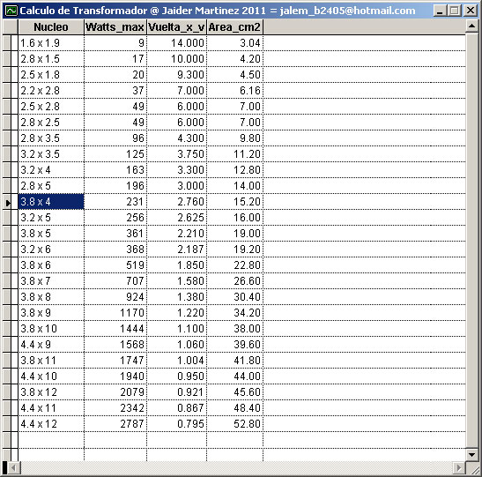Viewport: 482px width, 477px height.
Task: Click the Vuelta_x_v column header
Action: [176, 27]
